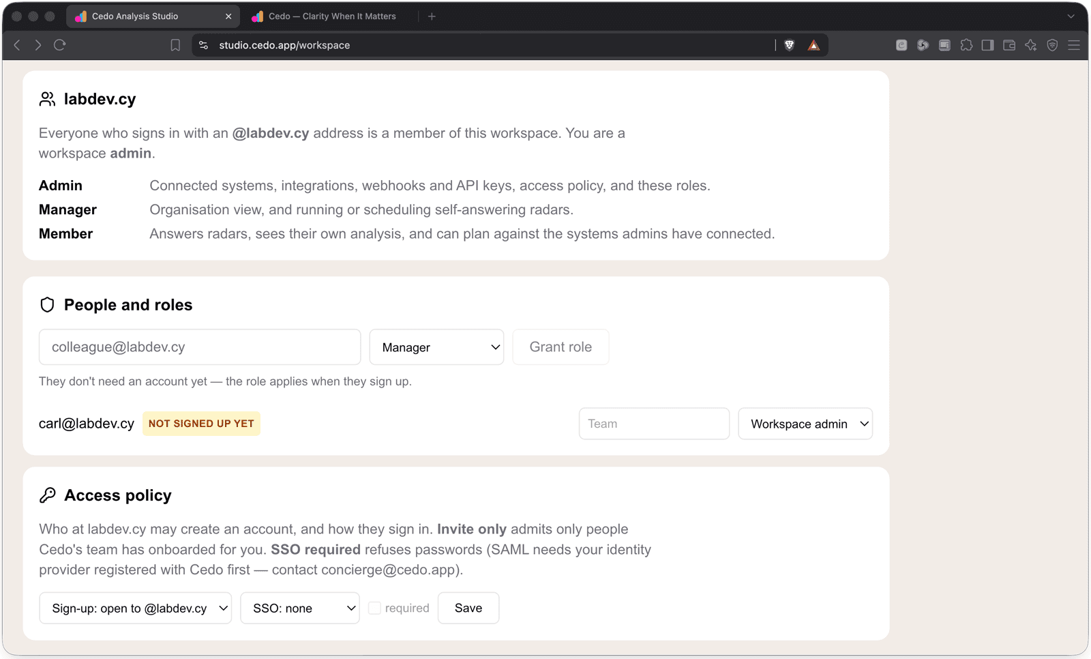This screenshot has width=1091, height=659.
Task: Open the Manager role dropdown
Action: pyautogui.click(x=436, y=347)
